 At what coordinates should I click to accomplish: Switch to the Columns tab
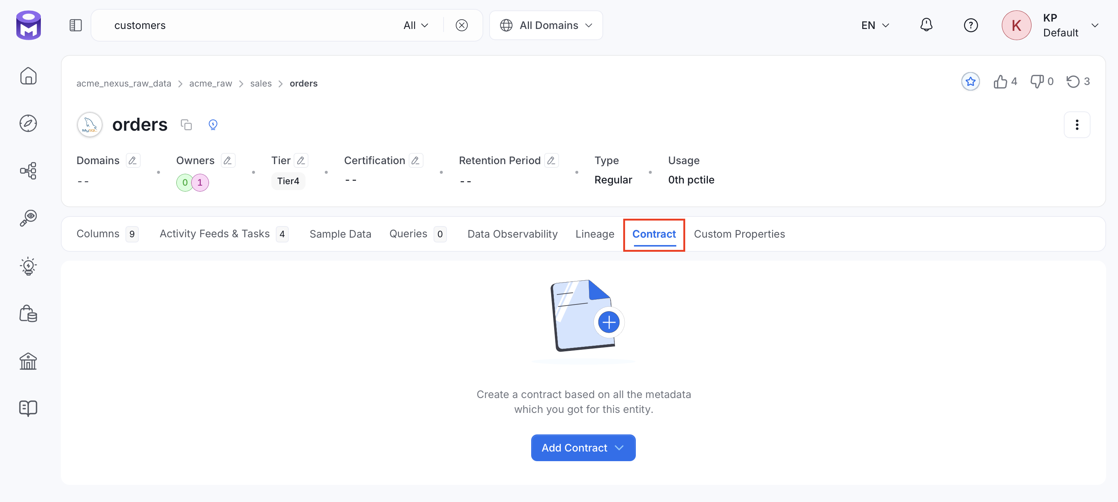pyautogui.click(x=107, y=234)
